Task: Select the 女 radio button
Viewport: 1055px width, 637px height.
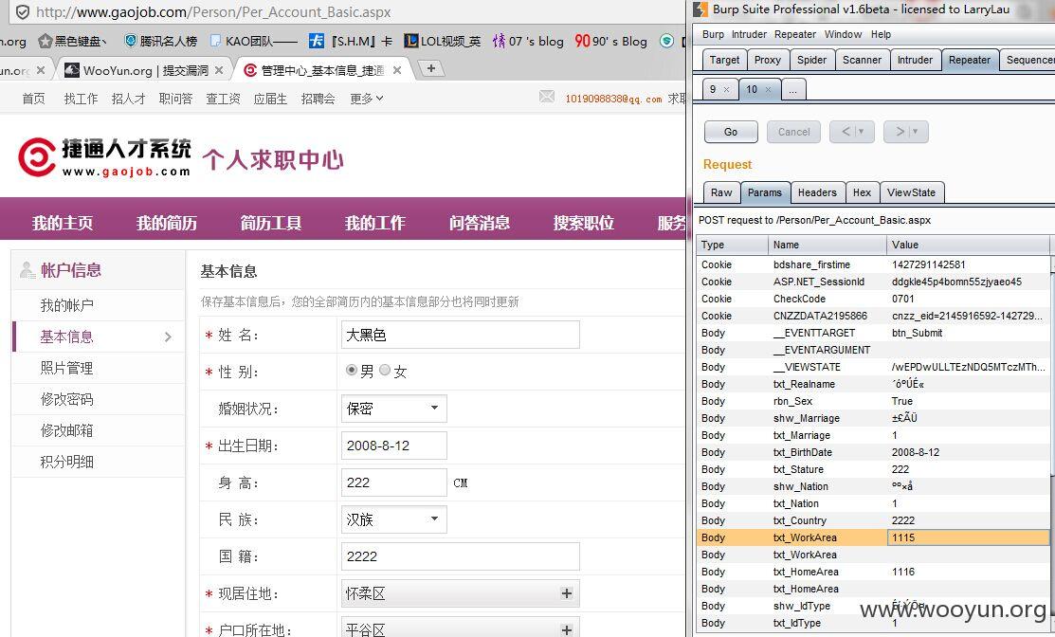Action: (x=385, y=370)
